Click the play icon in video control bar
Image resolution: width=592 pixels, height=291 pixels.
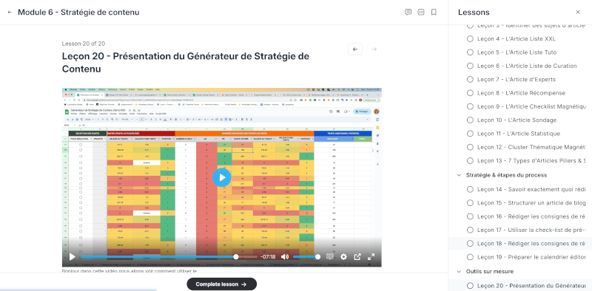[72, 257]
